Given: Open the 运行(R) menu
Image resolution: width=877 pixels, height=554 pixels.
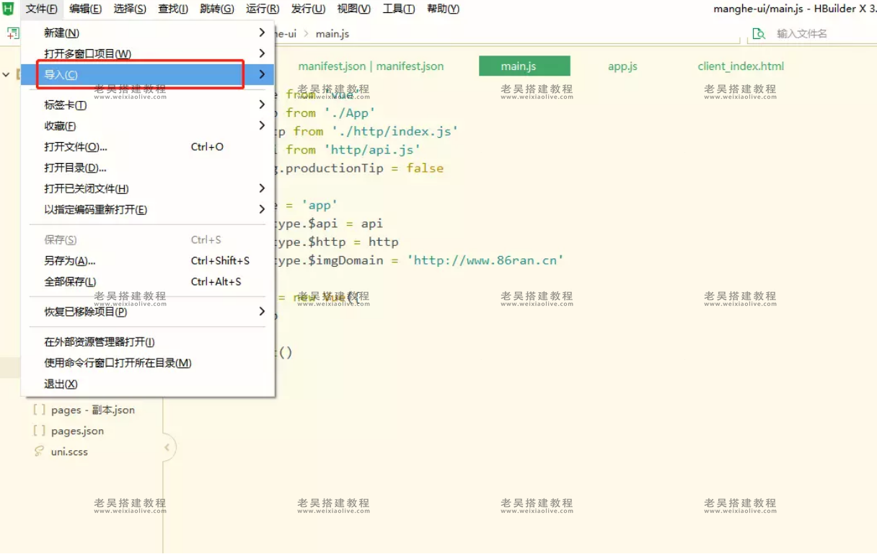Looking at the screenshot, I should [263, 9].
